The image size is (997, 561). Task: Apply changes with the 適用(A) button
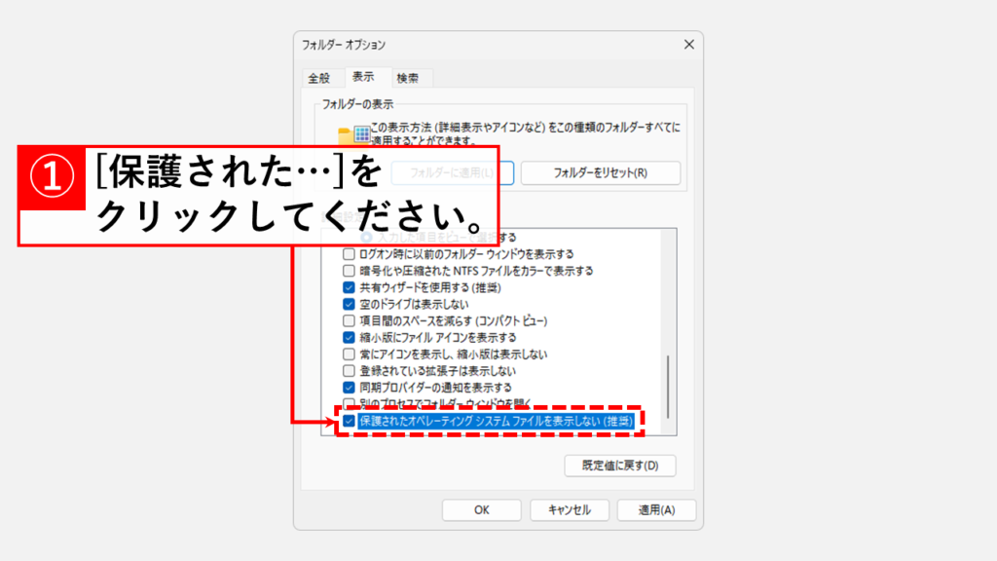tap(652, 509)
